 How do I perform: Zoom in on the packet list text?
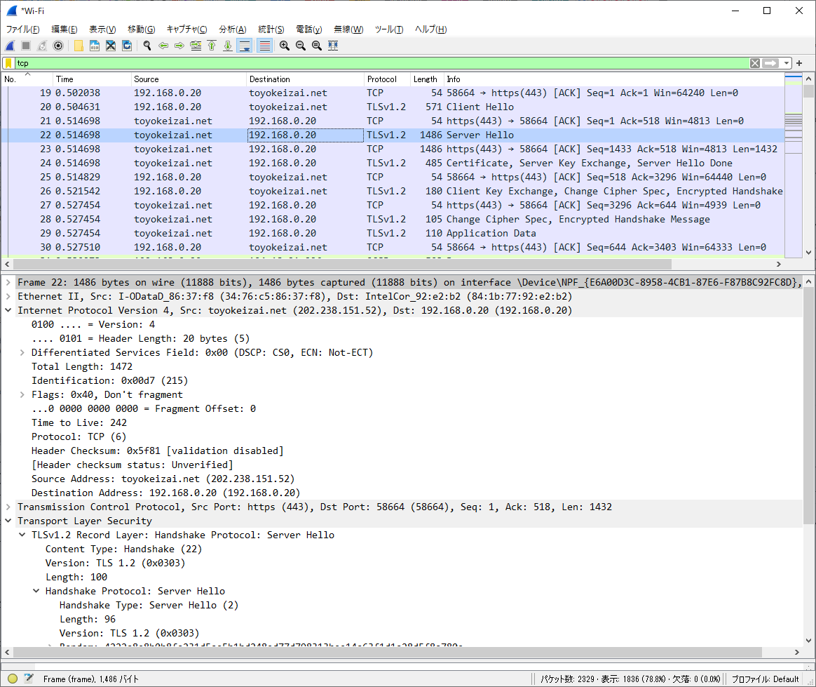coord(283,45)
